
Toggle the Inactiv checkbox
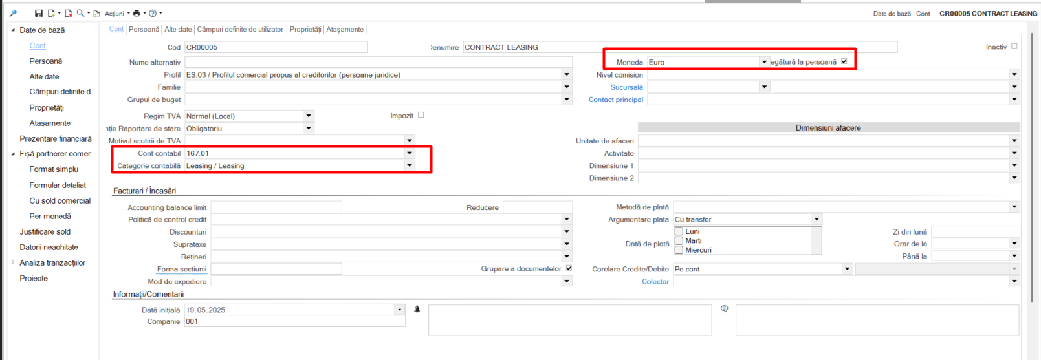click(1014, 47)
